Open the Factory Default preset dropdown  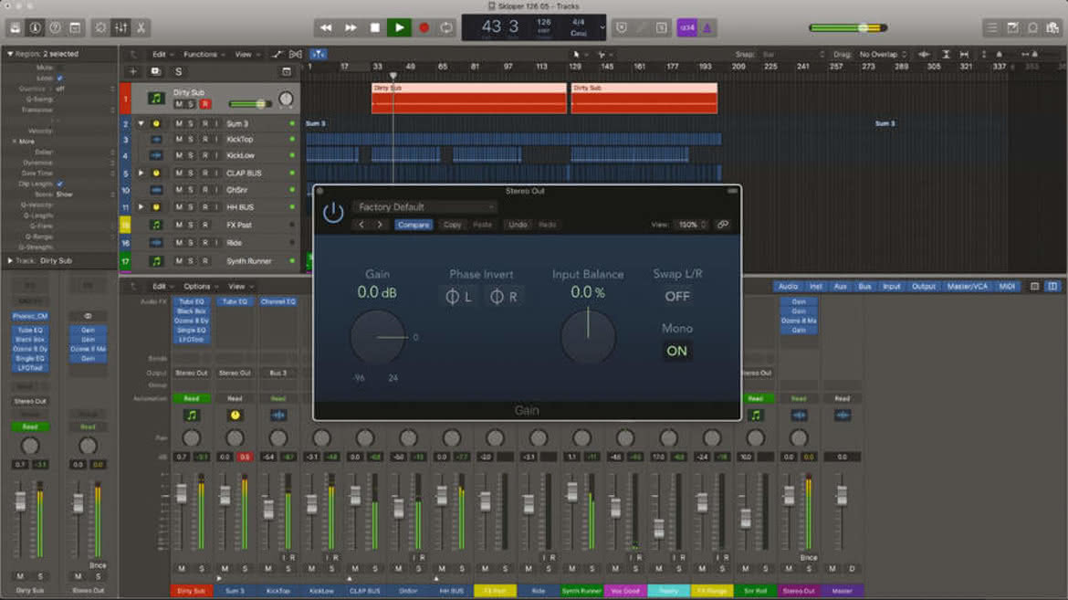(424, 206)
